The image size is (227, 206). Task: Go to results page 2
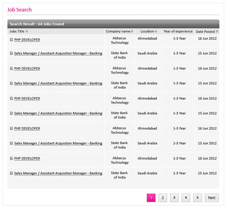[x=163, y=198]
